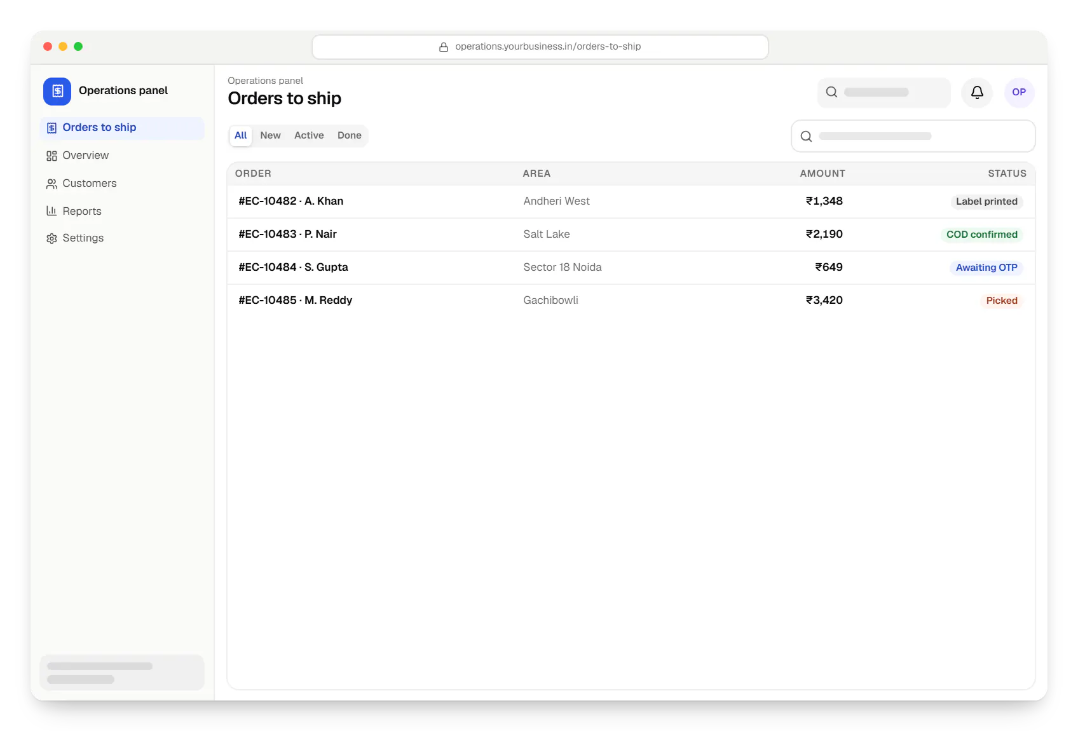Select order #EC-10484 · S. Gupta

click(631, 268)
